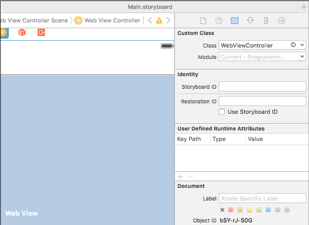Viewport: 309px width, 225px height.
Task: Open the Web View Controller breadcrumb item
Action: click(x=112, y=20)
